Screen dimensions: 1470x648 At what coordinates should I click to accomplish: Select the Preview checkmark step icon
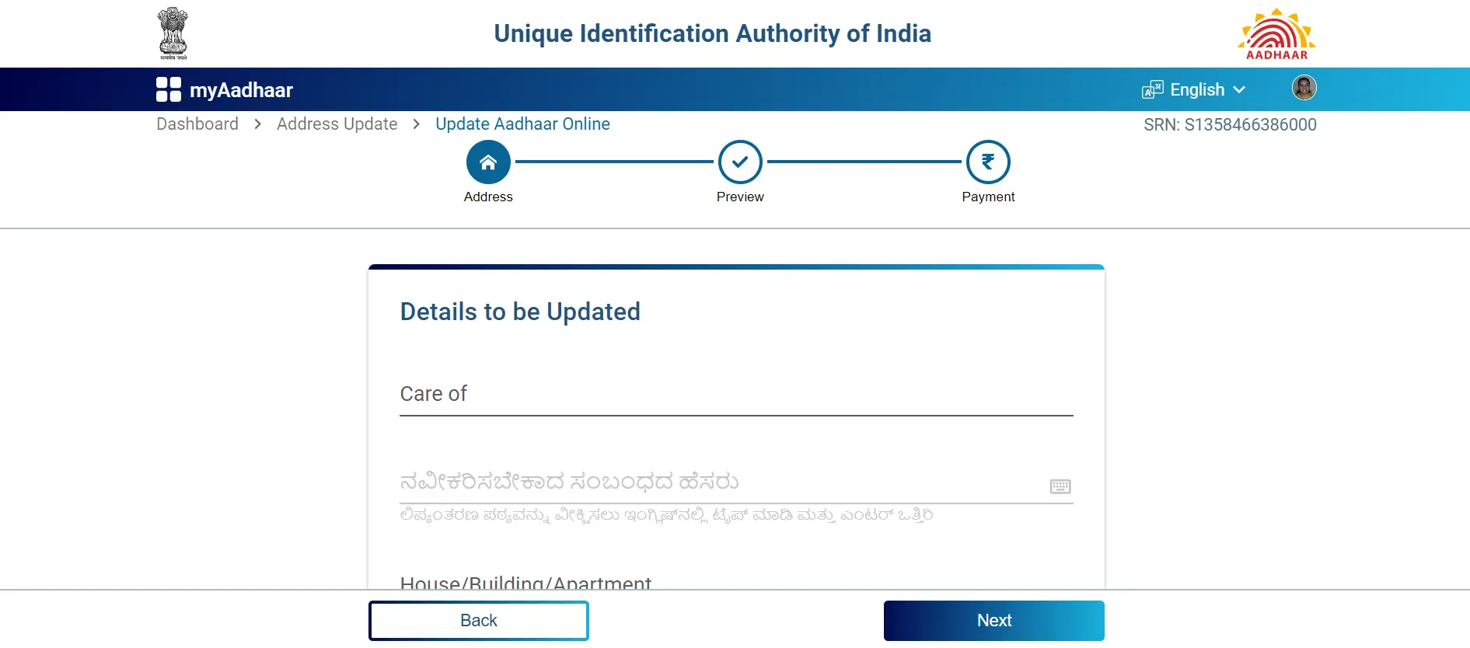pyautogui.click(x=740, y=162)
